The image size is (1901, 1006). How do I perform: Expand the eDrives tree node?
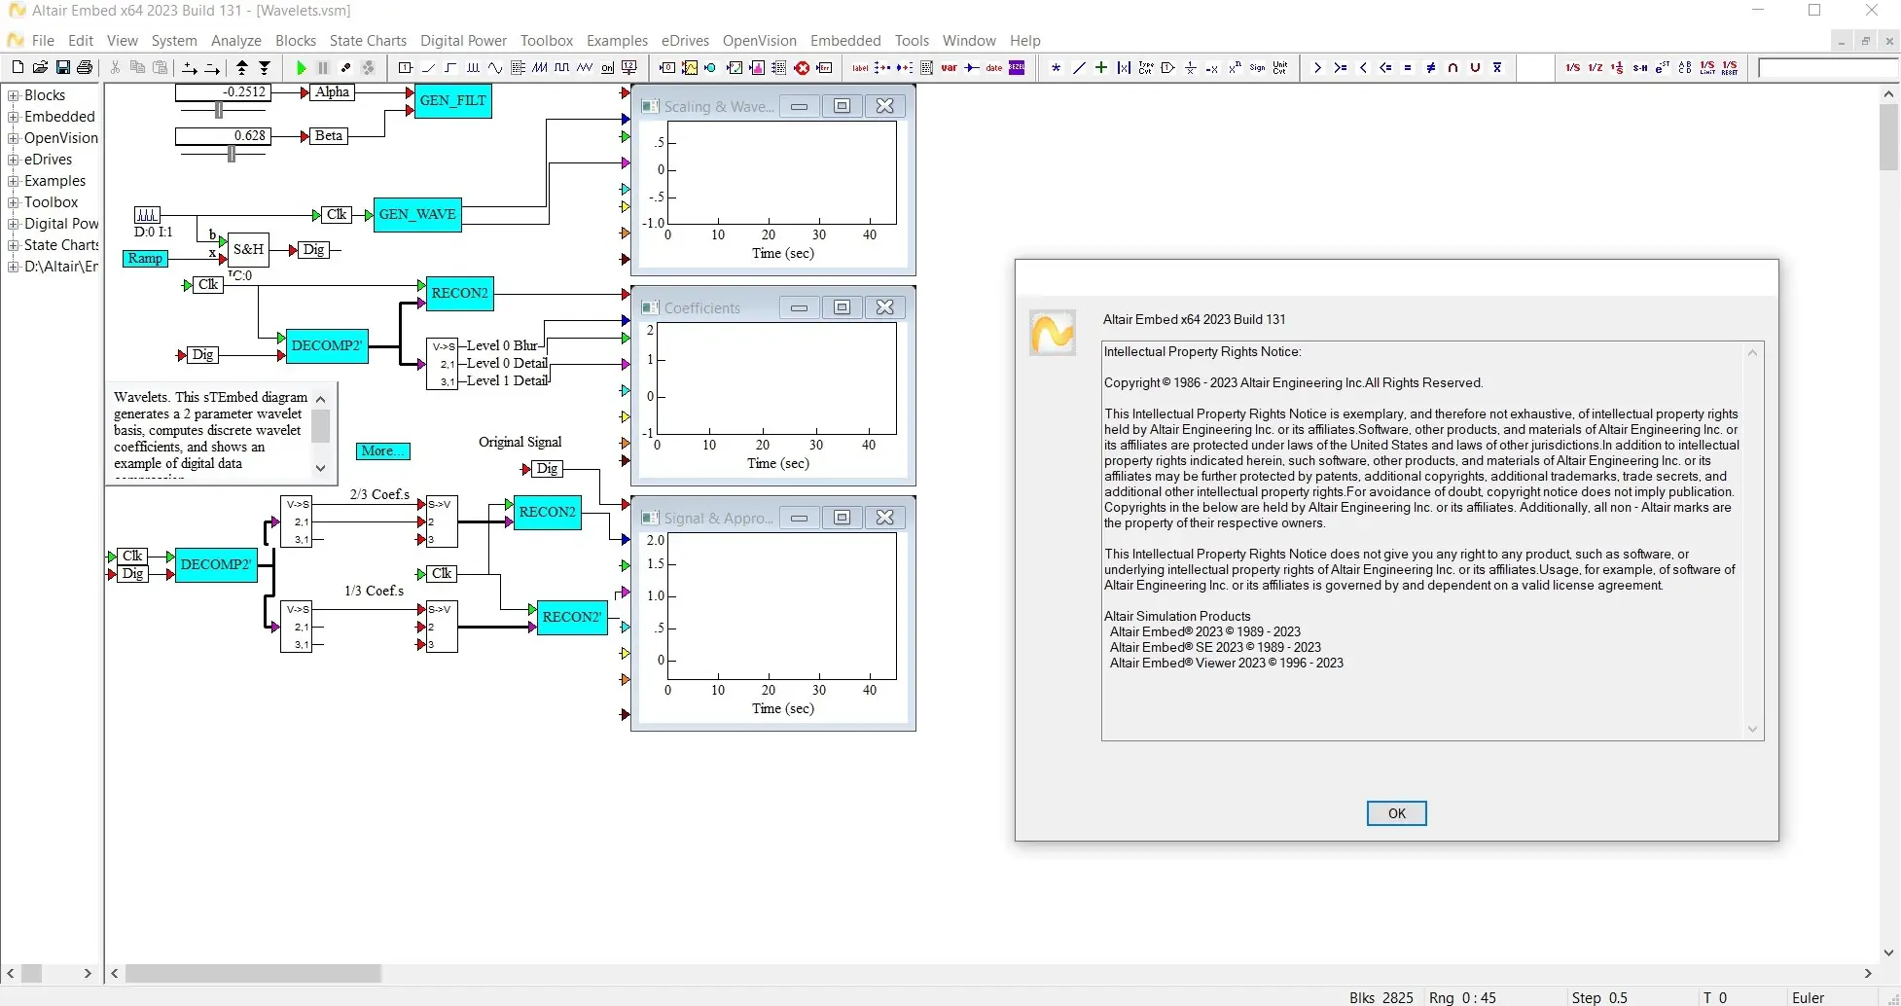pos(14,160)
